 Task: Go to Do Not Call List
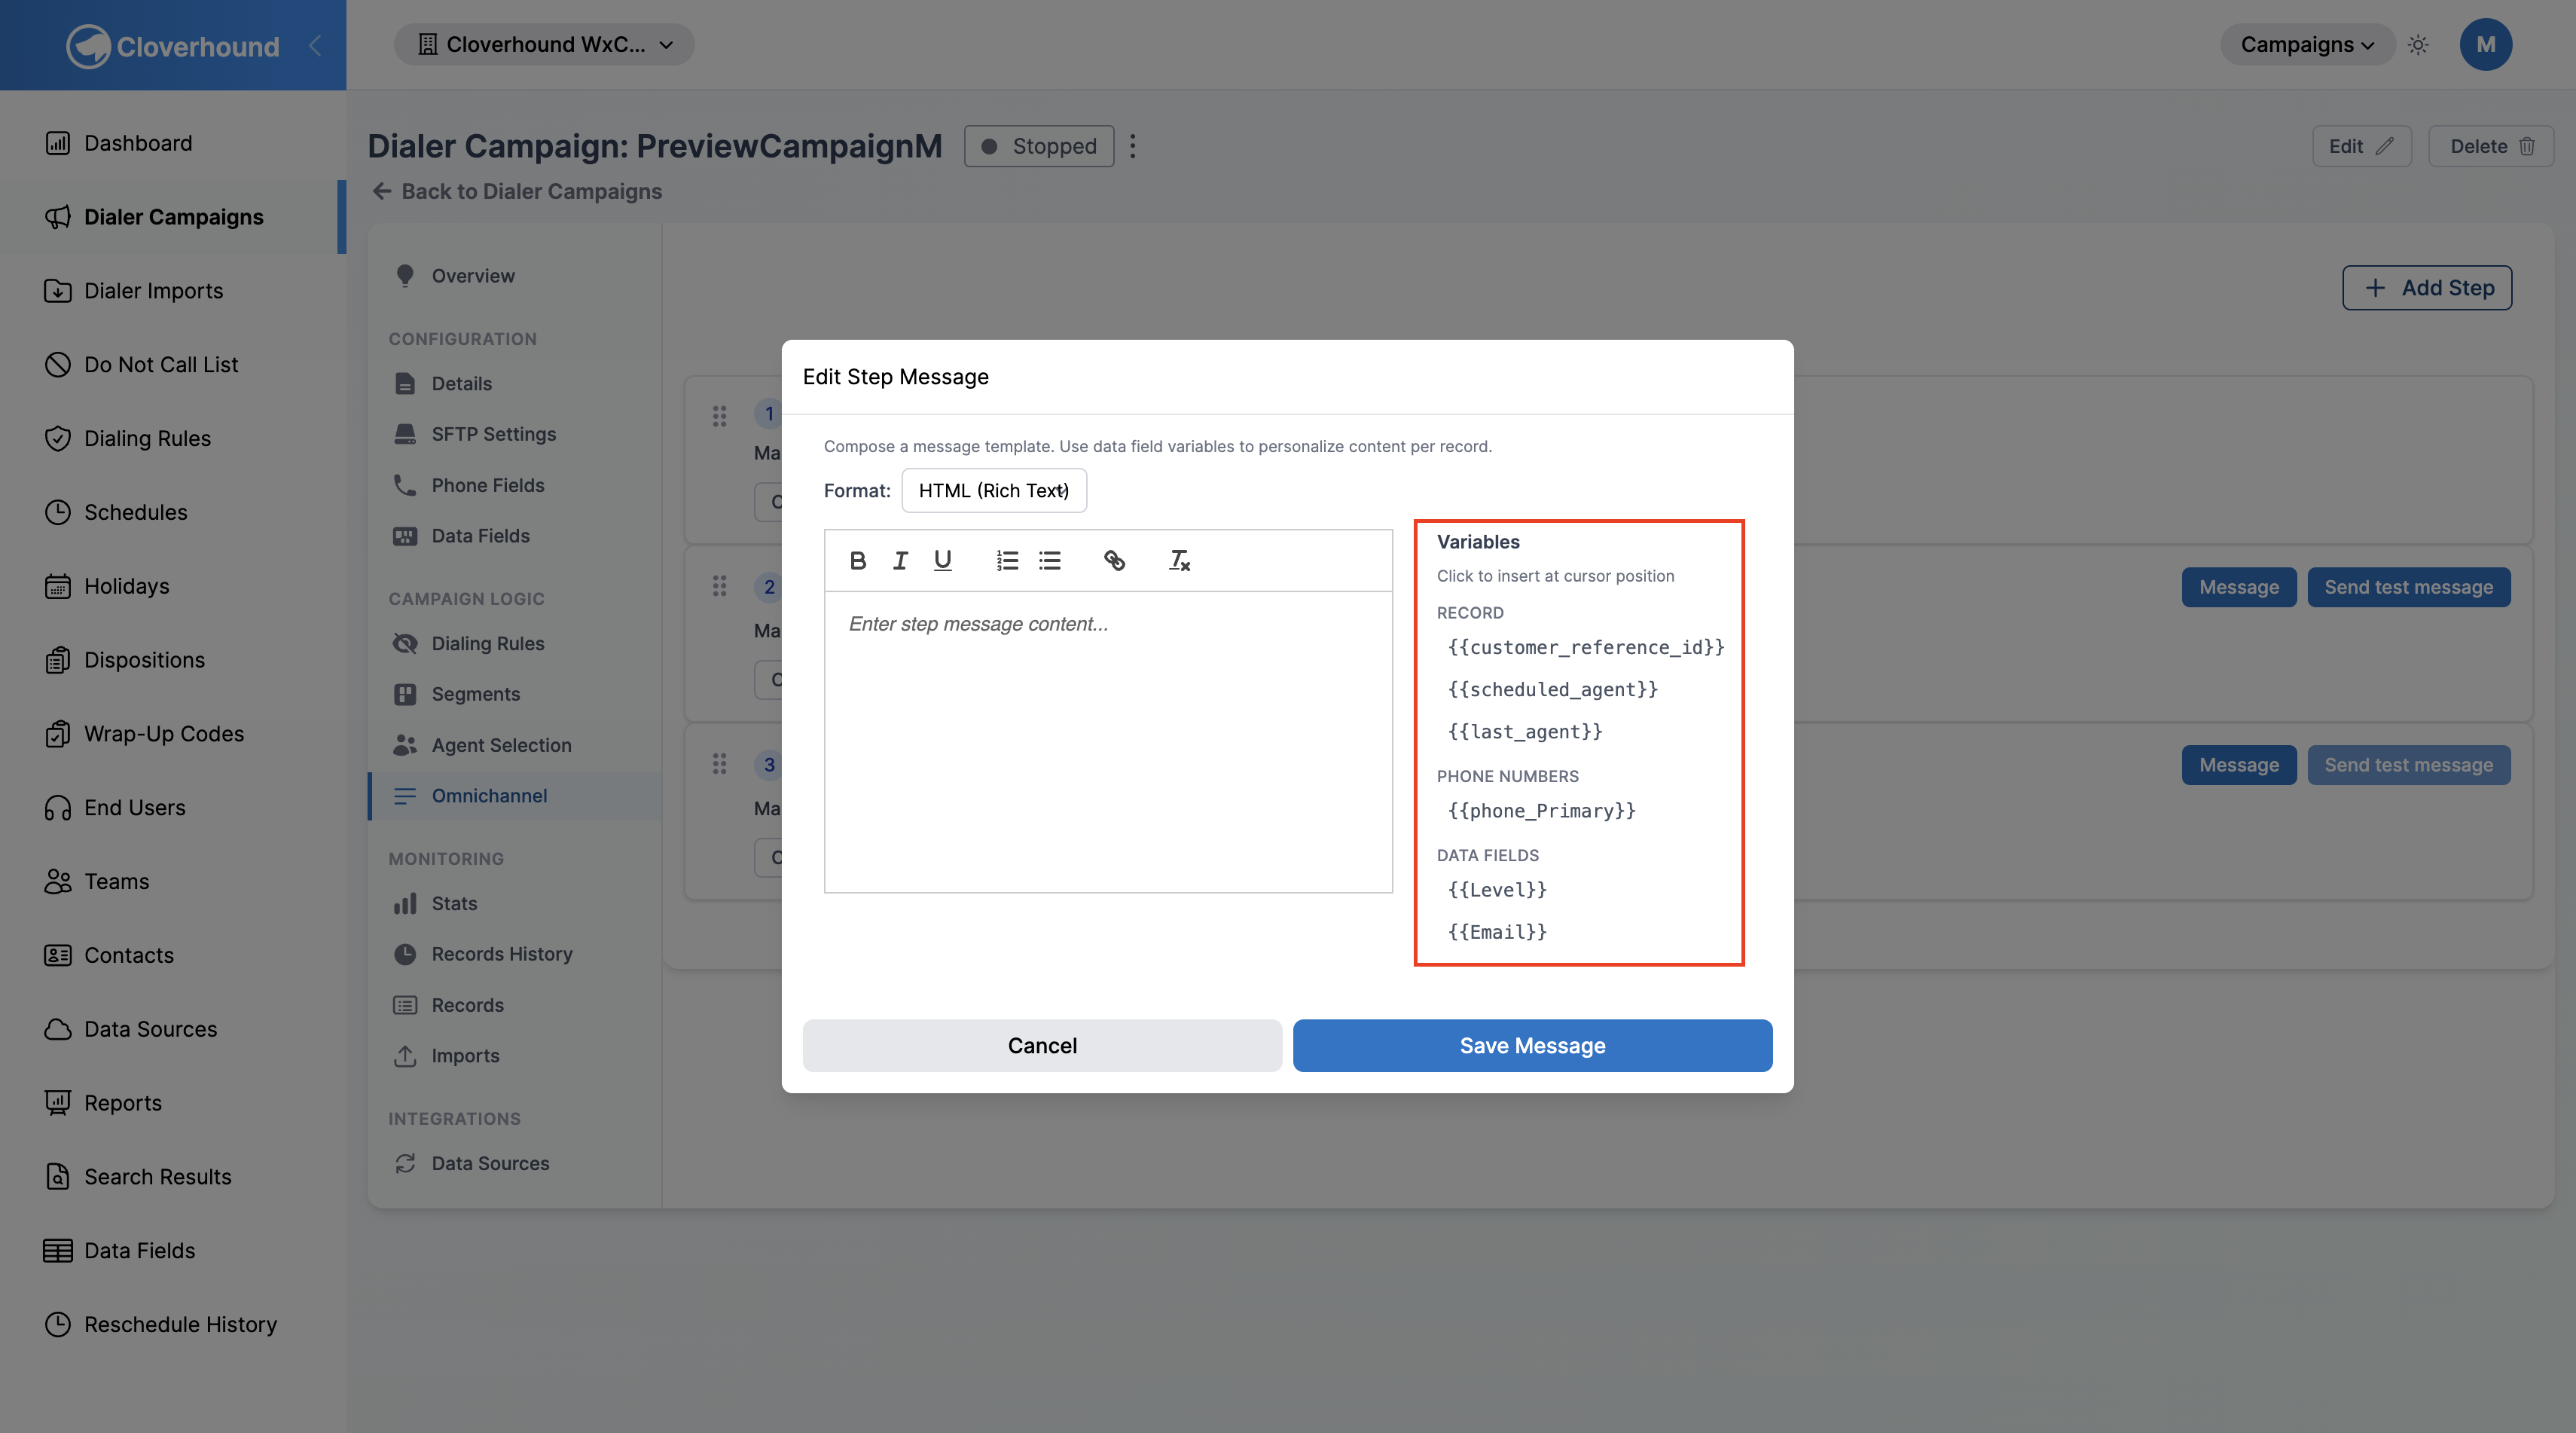172,365
